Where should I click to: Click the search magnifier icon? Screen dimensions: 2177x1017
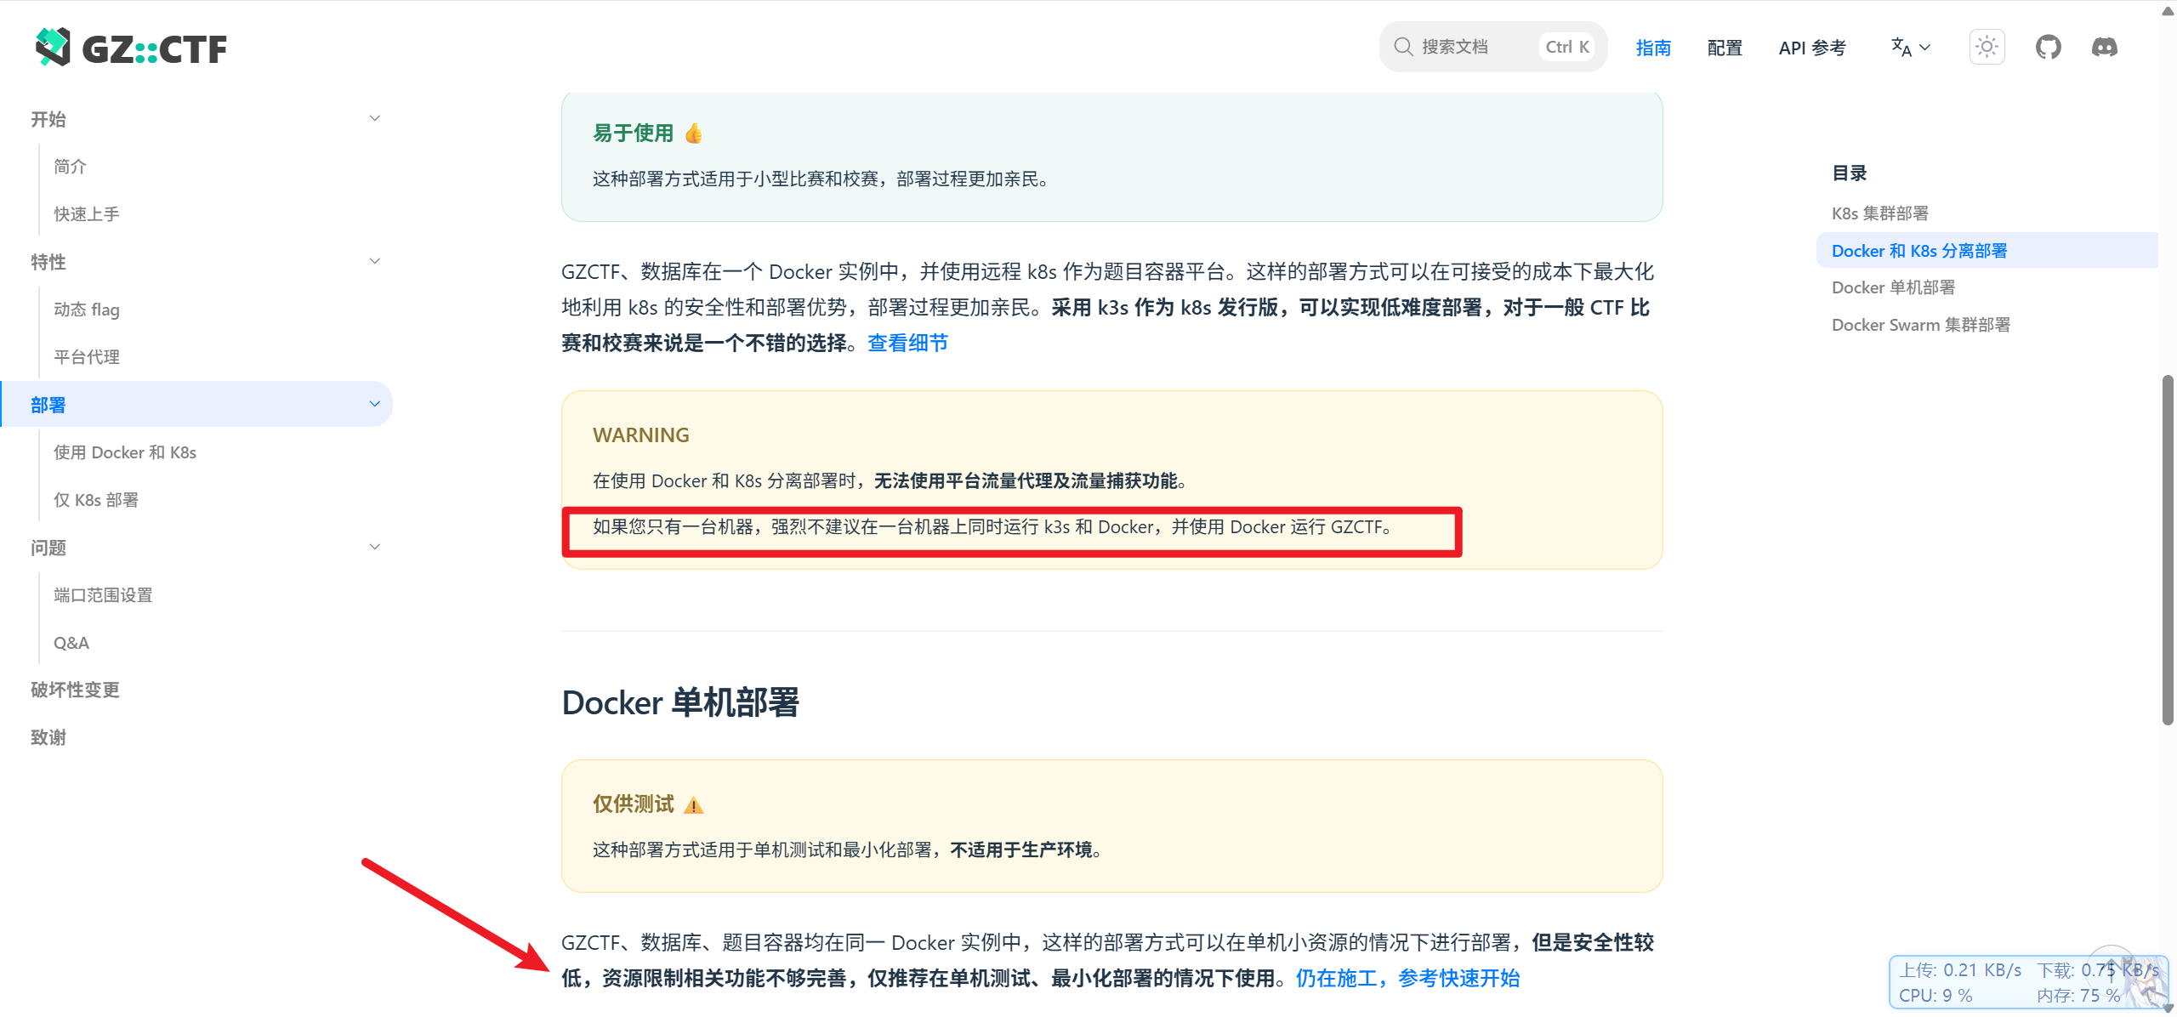tap(1403, 47)
